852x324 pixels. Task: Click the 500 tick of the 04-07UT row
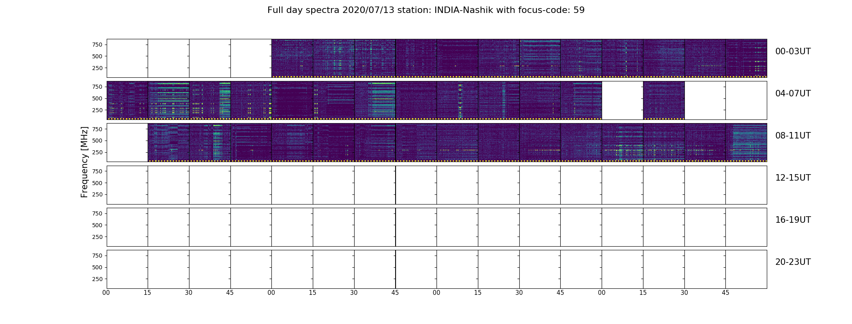pyautogui.click(x=97, y=98)
